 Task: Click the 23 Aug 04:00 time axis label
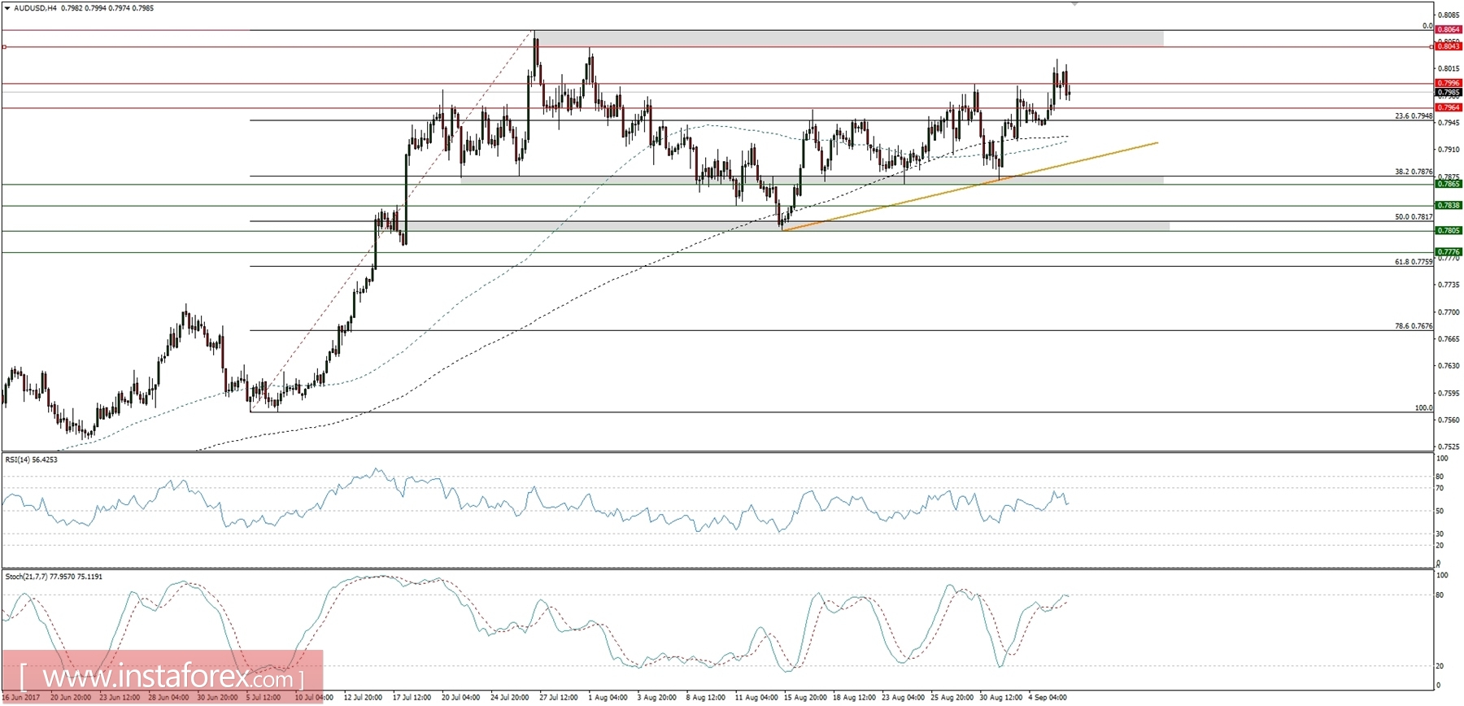902,697
